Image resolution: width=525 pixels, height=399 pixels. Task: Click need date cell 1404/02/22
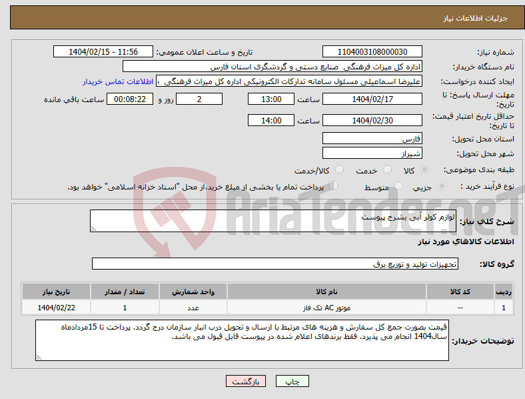[56, 308]
